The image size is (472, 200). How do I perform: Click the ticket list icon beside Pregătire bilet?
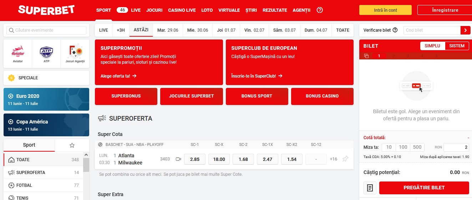point(370,188)
